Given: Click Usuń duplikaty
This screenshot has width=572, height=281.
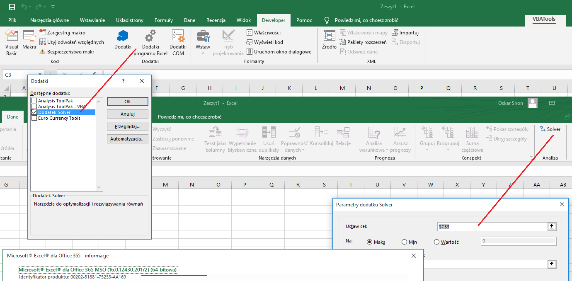Looking at the screenshot, I should pos(269,140).
